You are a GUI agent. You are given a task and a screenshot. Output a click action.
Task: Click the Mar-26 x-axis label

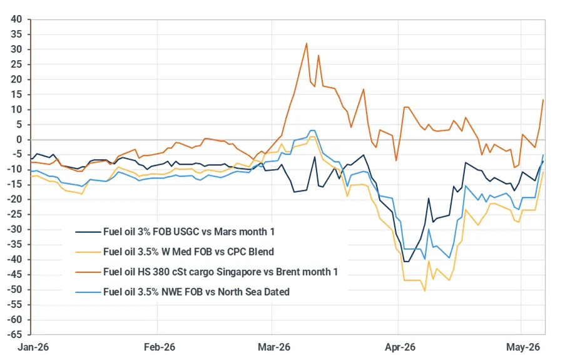[274, 347]
